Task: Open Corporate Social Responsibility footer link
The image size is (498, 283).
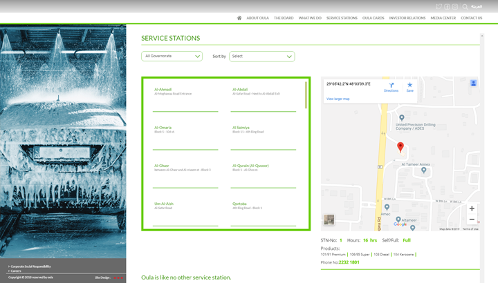Action: point(31,266)
